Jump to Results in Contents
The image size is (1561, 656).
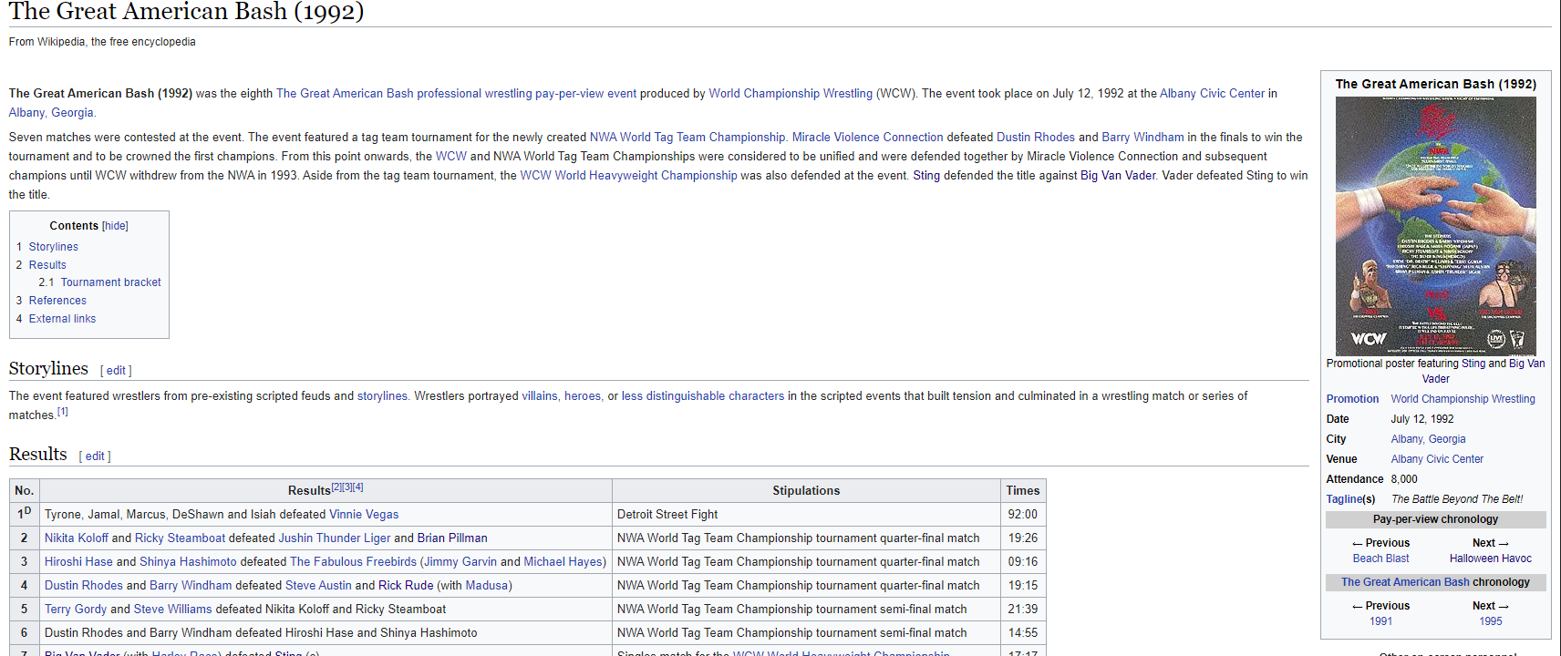[x=47, y=265]
